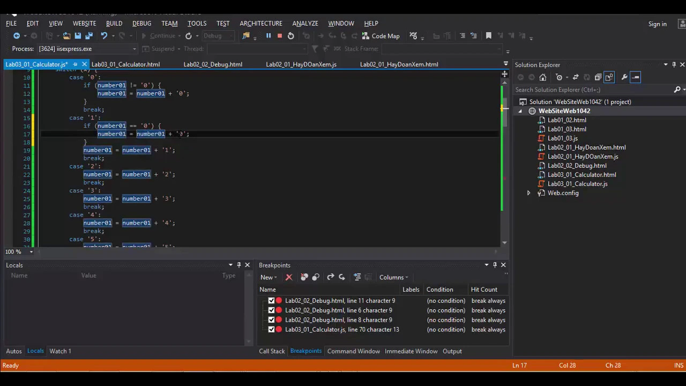Export breakpoints to a file

(x=330, y=277)
